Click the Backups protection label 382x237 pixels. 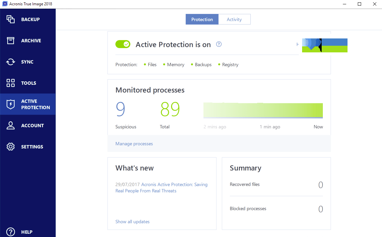pyautogui.click(x=203, y=65)
